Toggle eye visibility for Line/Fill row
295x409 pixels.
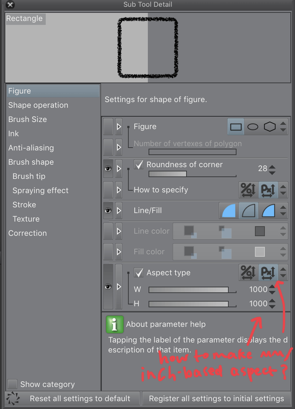click(108, 211)
